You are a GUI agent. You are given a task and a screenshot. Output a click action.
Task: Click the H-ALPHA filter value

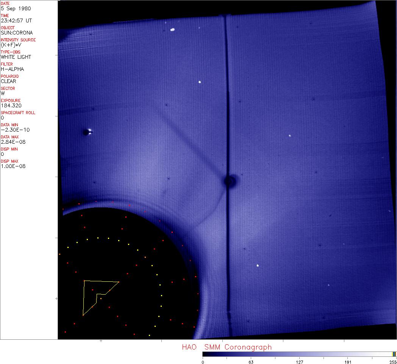(12, 69)
